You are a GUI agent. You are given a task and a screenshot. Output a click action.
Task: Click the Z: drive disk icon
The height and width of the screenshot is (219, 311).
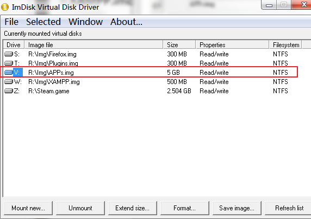click(9, 91)
